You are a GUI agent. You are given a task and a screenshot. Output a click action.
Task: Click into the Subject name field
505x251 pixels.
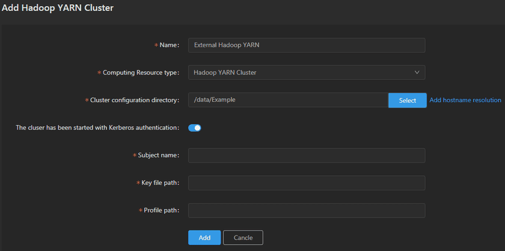coord(306,156)
